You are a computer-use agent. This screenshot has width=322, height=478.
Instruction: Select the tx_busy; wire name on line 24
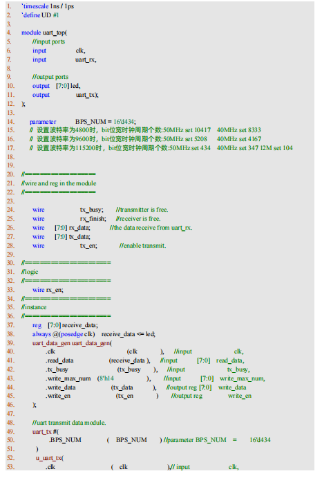(x=92, y=210)
